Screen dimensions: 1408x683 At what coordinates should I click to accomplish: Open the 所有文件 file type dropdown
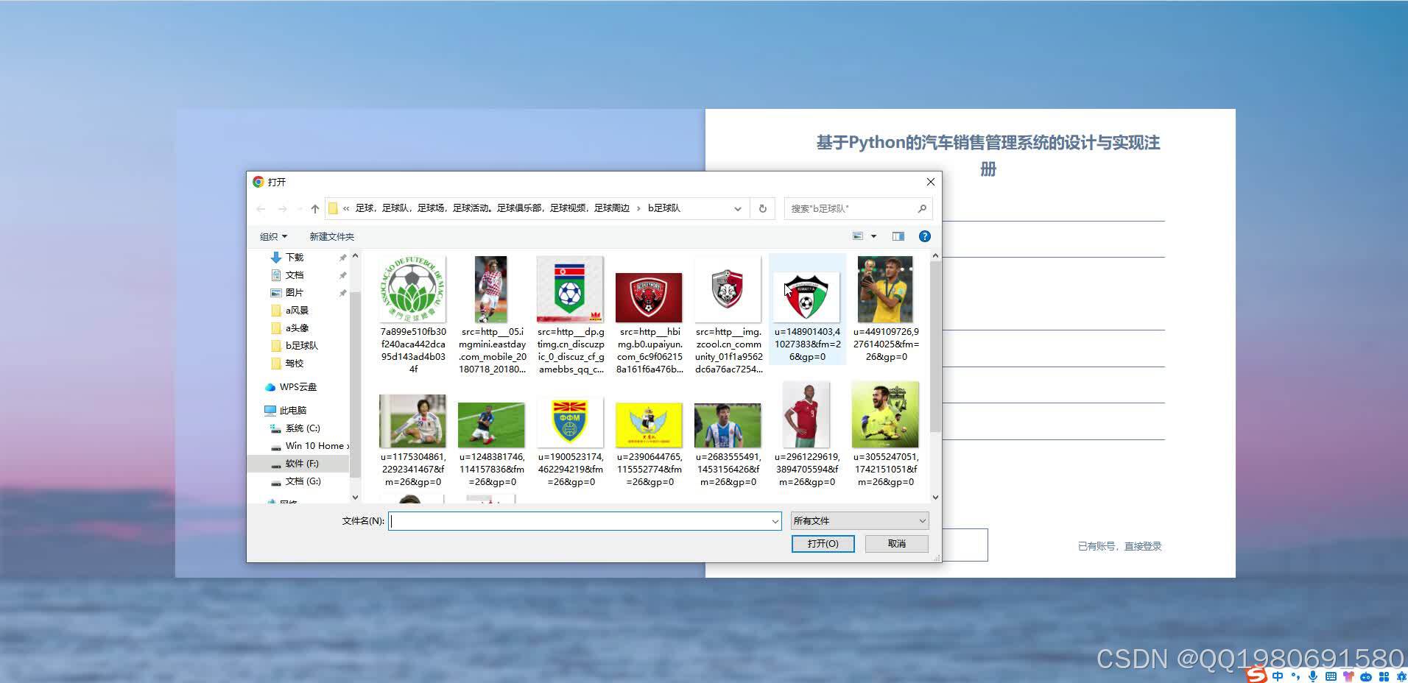point(859,521)
